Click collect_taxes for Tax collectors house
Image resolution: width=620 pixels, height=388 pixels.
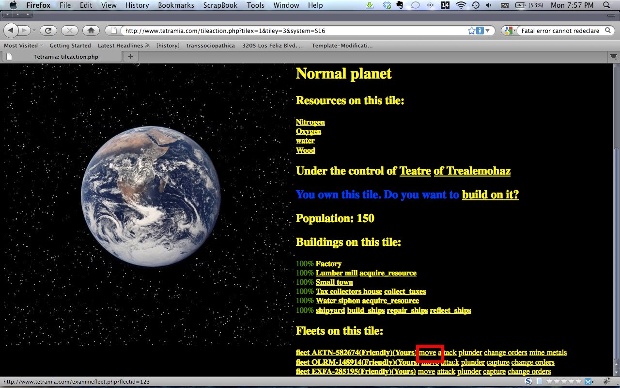click(404, 291)
